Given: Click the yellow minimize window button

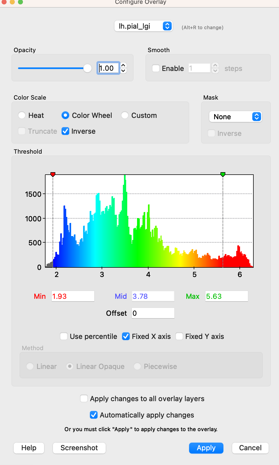Looking at the screenshot, I should coord(12,2).
